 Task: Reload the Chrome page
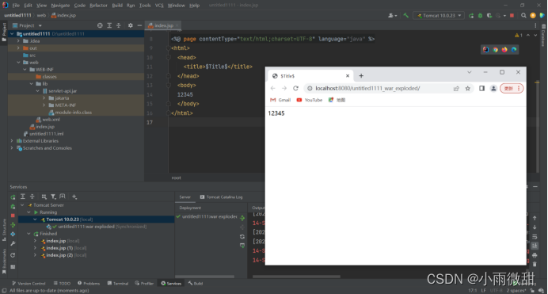point(295,89)
